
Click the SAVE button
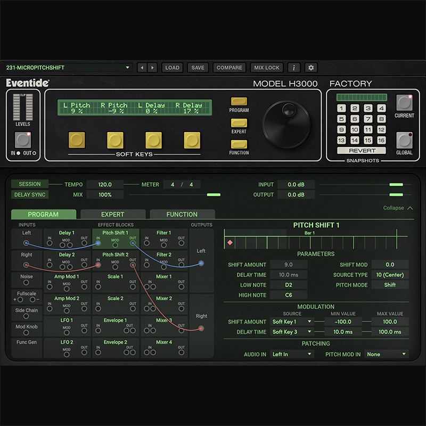[198, 68]
